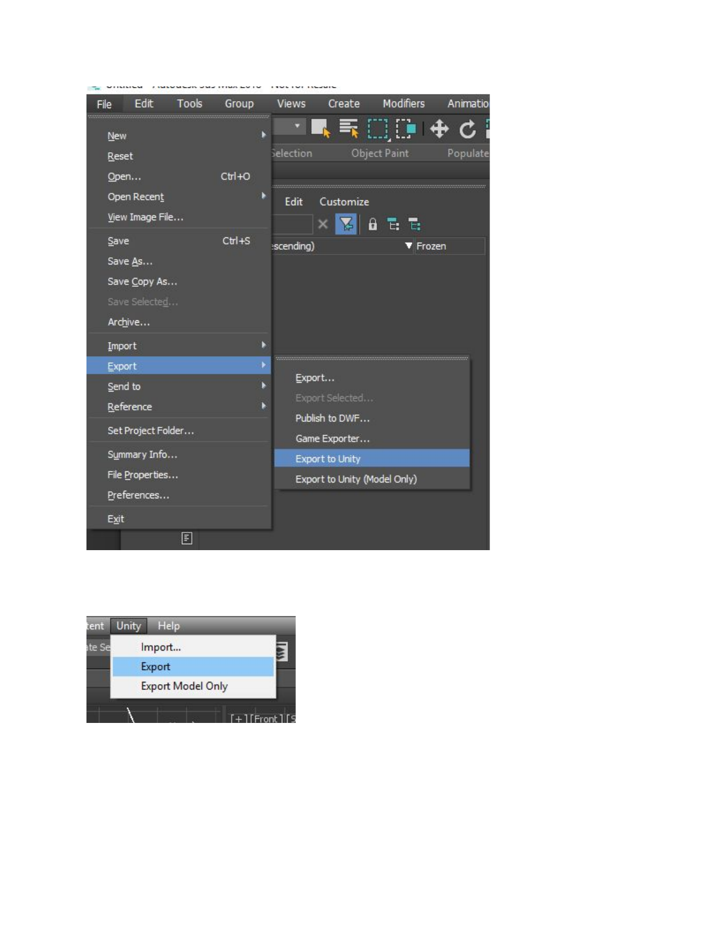Screen dimensions: 720x931
Task: Expand the Open Recent submenu
Action: [179, 197]
